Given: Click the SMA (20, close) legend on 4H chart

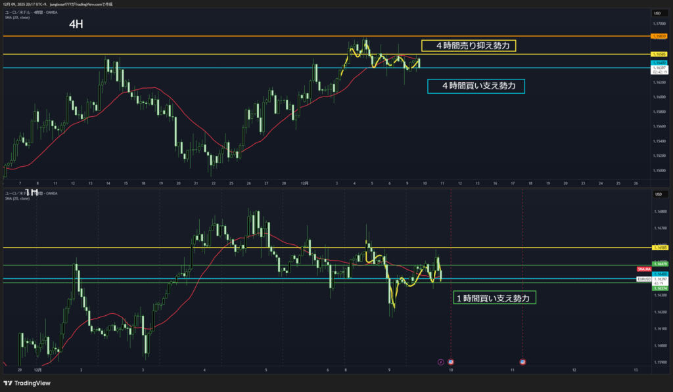Looking at the screenshot, I should (x=18, y=19).
